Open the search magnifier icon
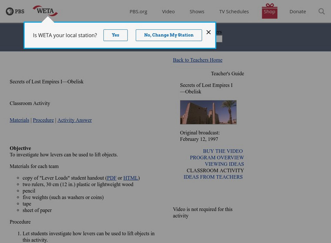The image size is (331, 243). click(321, 12)
